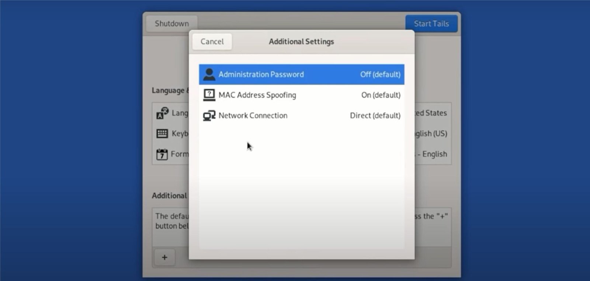Click the Shutdown button
Image resolution: width=590 pixels, height=281 pixels.
[x=171, y=24]
